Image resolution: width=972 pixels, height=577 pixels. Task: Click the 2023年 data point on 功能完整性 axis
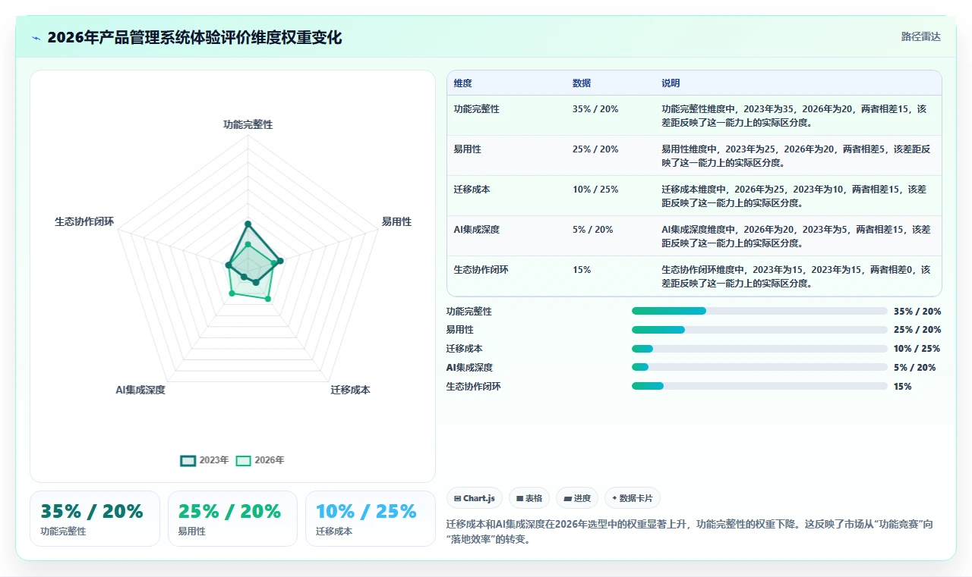pyautogui.click(x=248, y=224)
